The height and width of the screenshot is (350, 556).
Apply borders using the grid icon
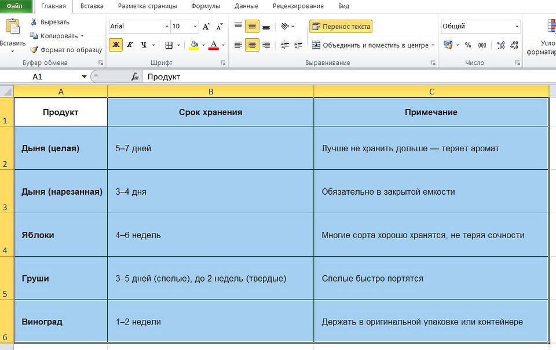tap(168, 45)
